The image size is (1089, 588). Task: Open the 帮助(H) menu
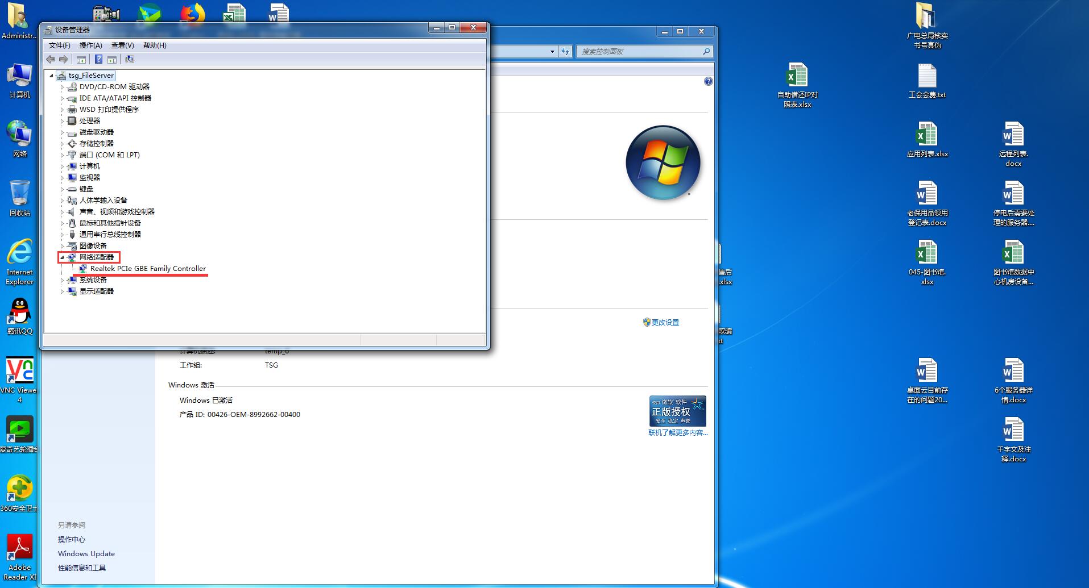(x=155, y=45)
